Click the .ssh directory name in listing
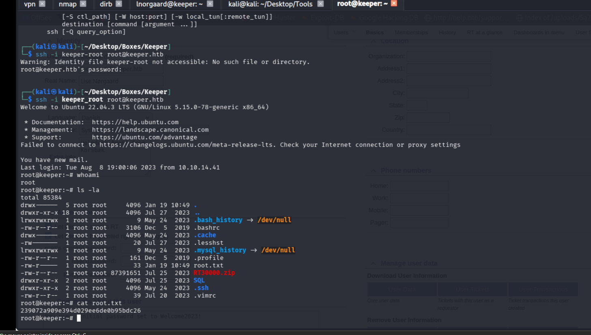The height and width of the screenshot is (335, 591). click(201, 288)
